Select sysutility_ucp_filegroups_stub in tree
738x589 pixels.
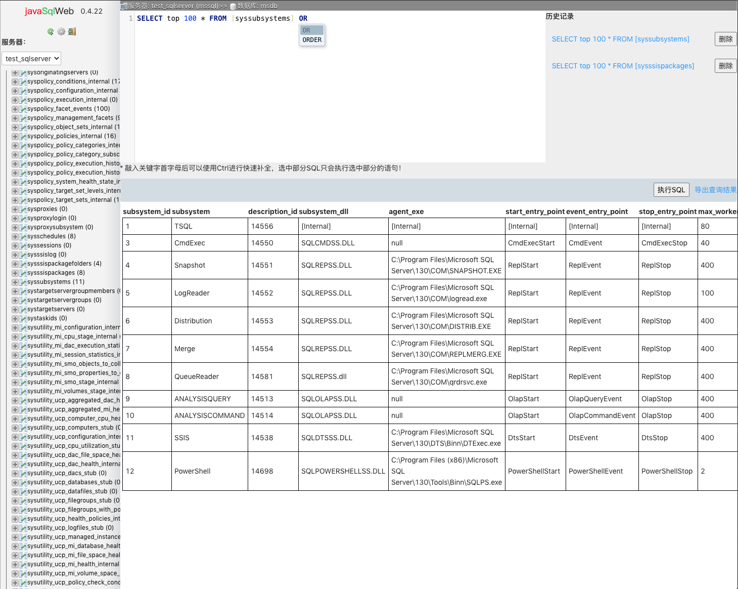(x=74, y=500)
